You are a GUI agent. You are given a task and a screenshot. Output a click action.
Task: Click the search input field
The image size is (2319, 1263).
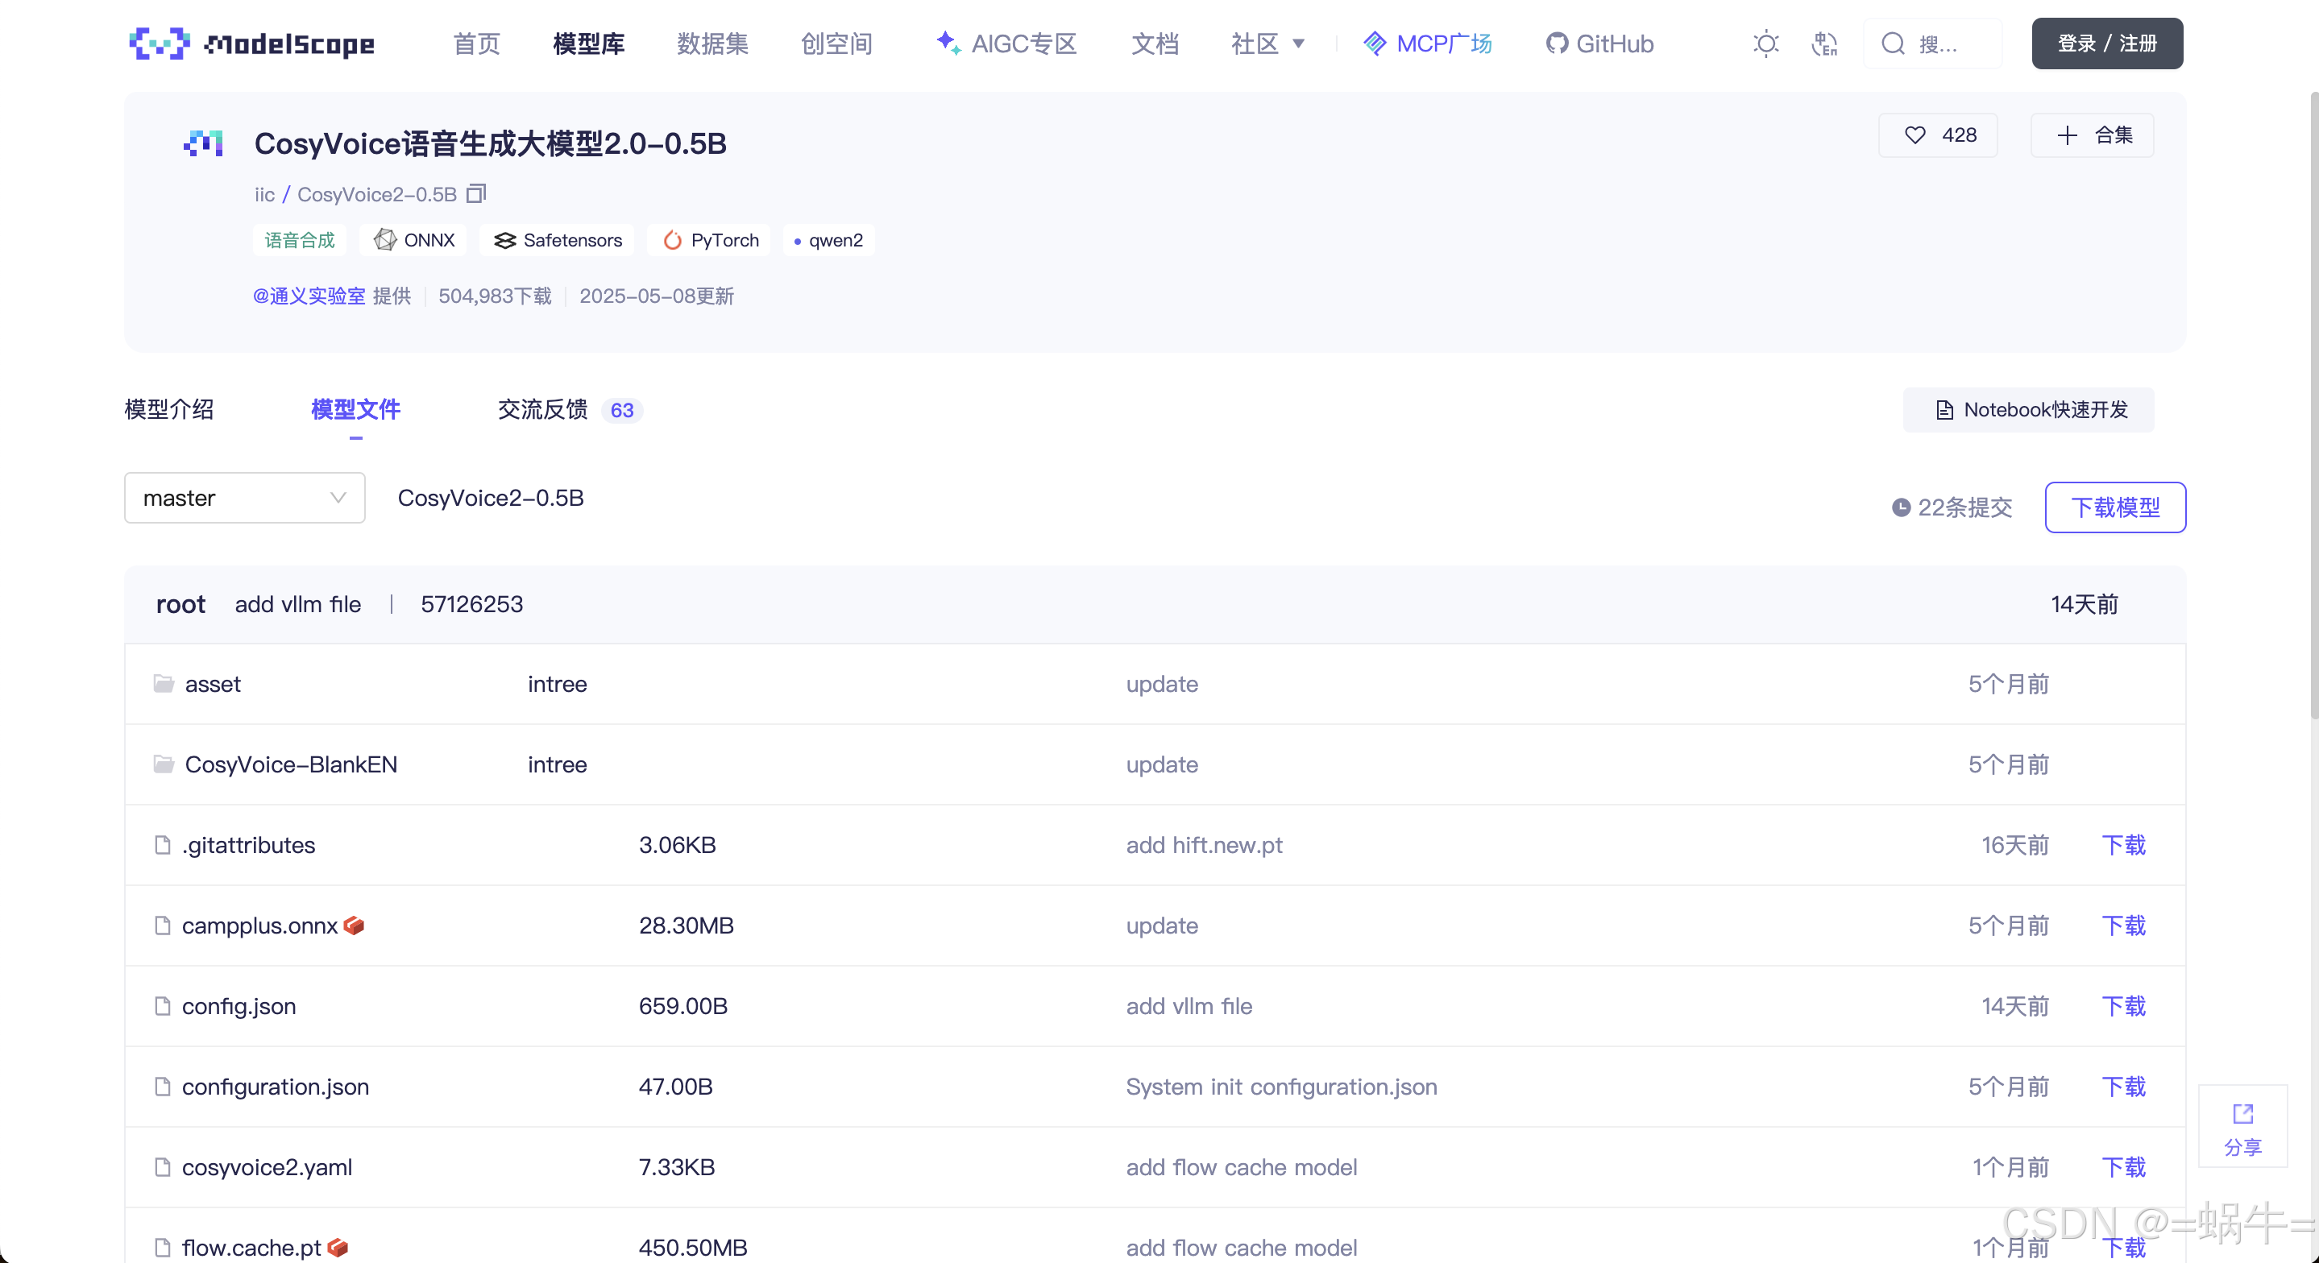pos(1935,43)
